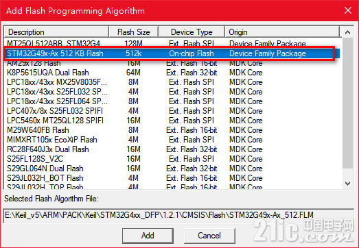Click the vertical scrollbar thumb

347,103
